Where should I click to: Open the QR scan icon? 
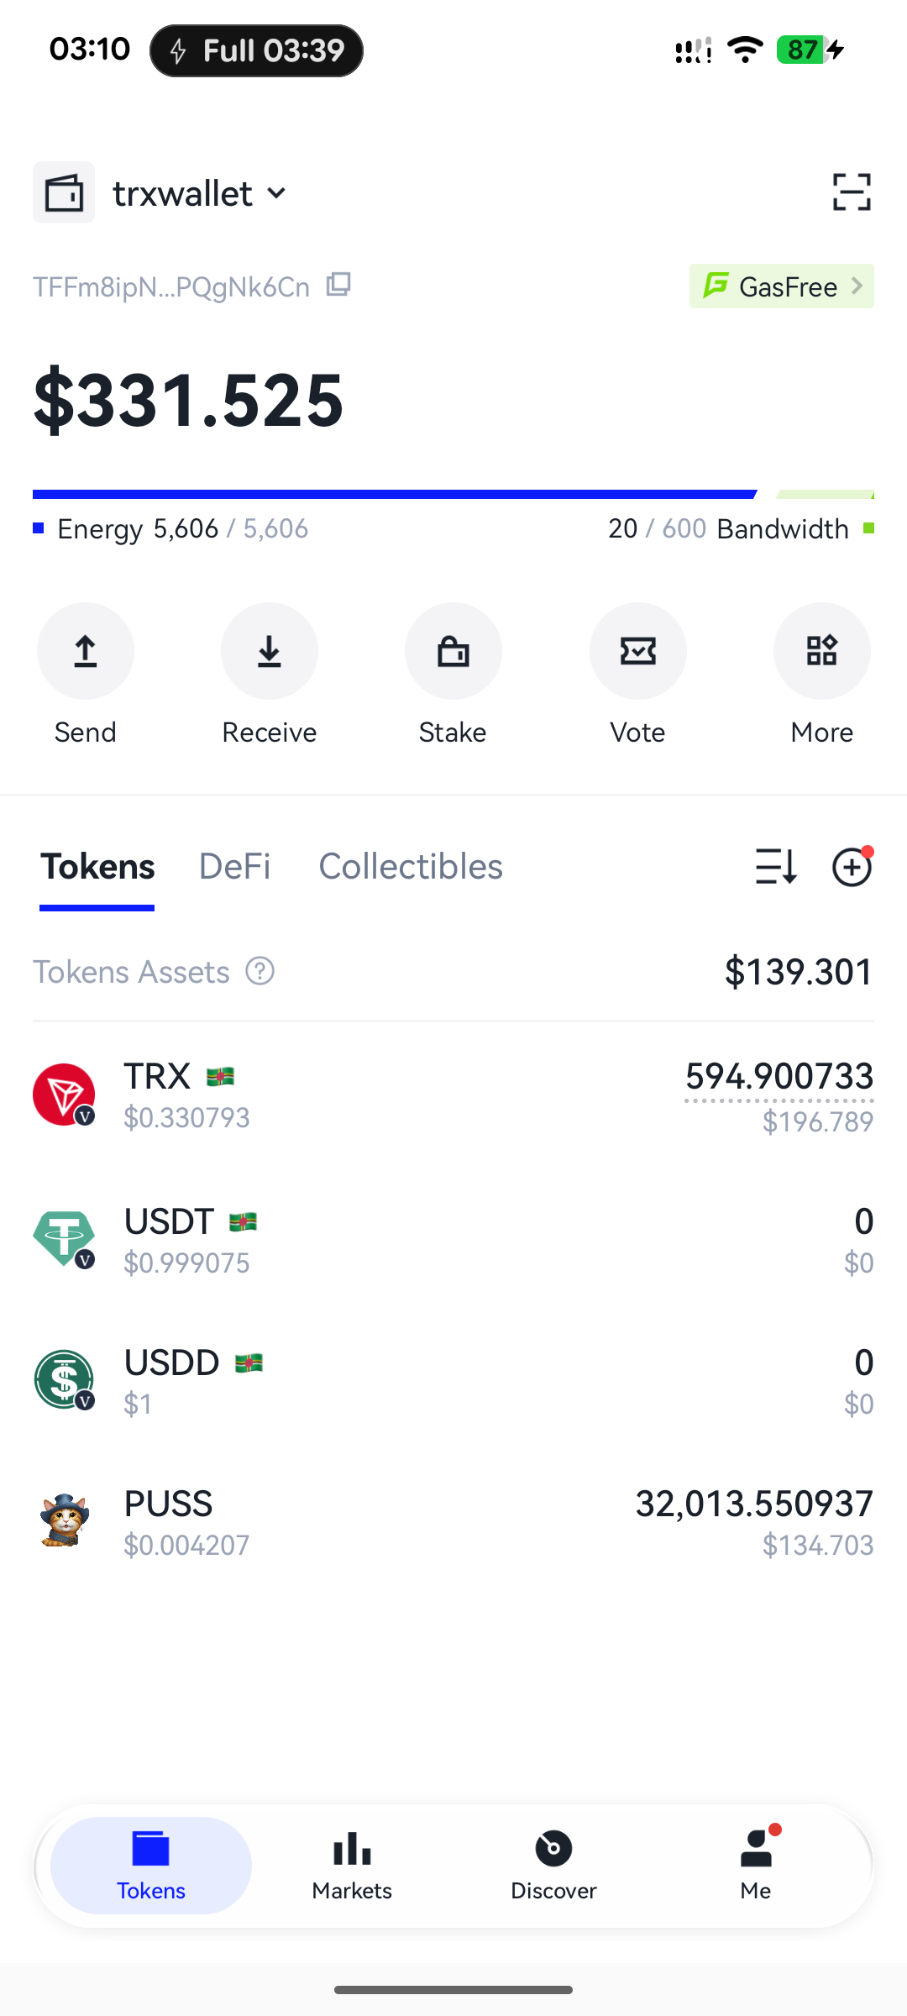[852, 192]
